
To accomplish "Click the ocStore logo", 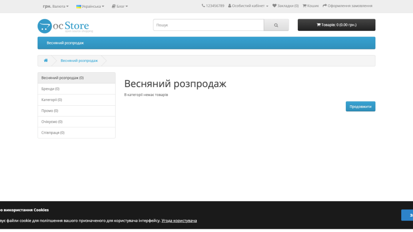I will [65, 26].
